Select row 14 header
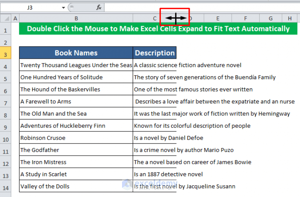Screen dimensions: 300x197 (5, 186)
